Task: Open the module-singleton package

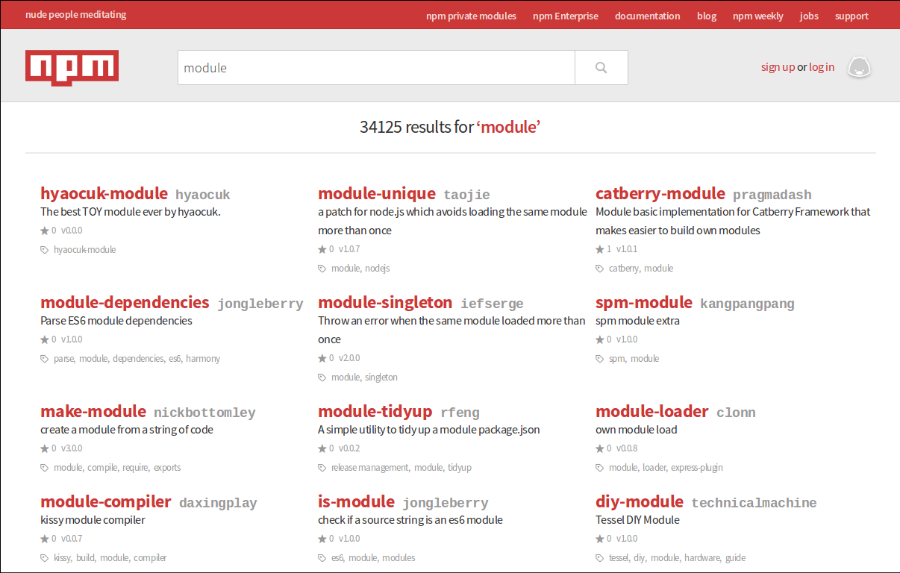Action: point(385,303)
